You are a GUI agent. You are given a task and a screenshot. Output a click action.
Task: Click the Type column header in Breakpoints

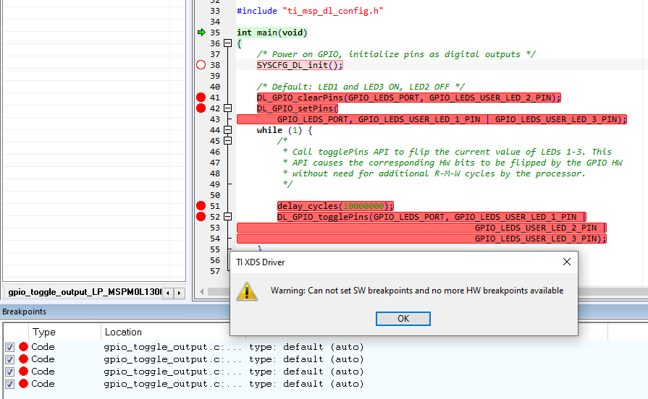click(44, 332)
